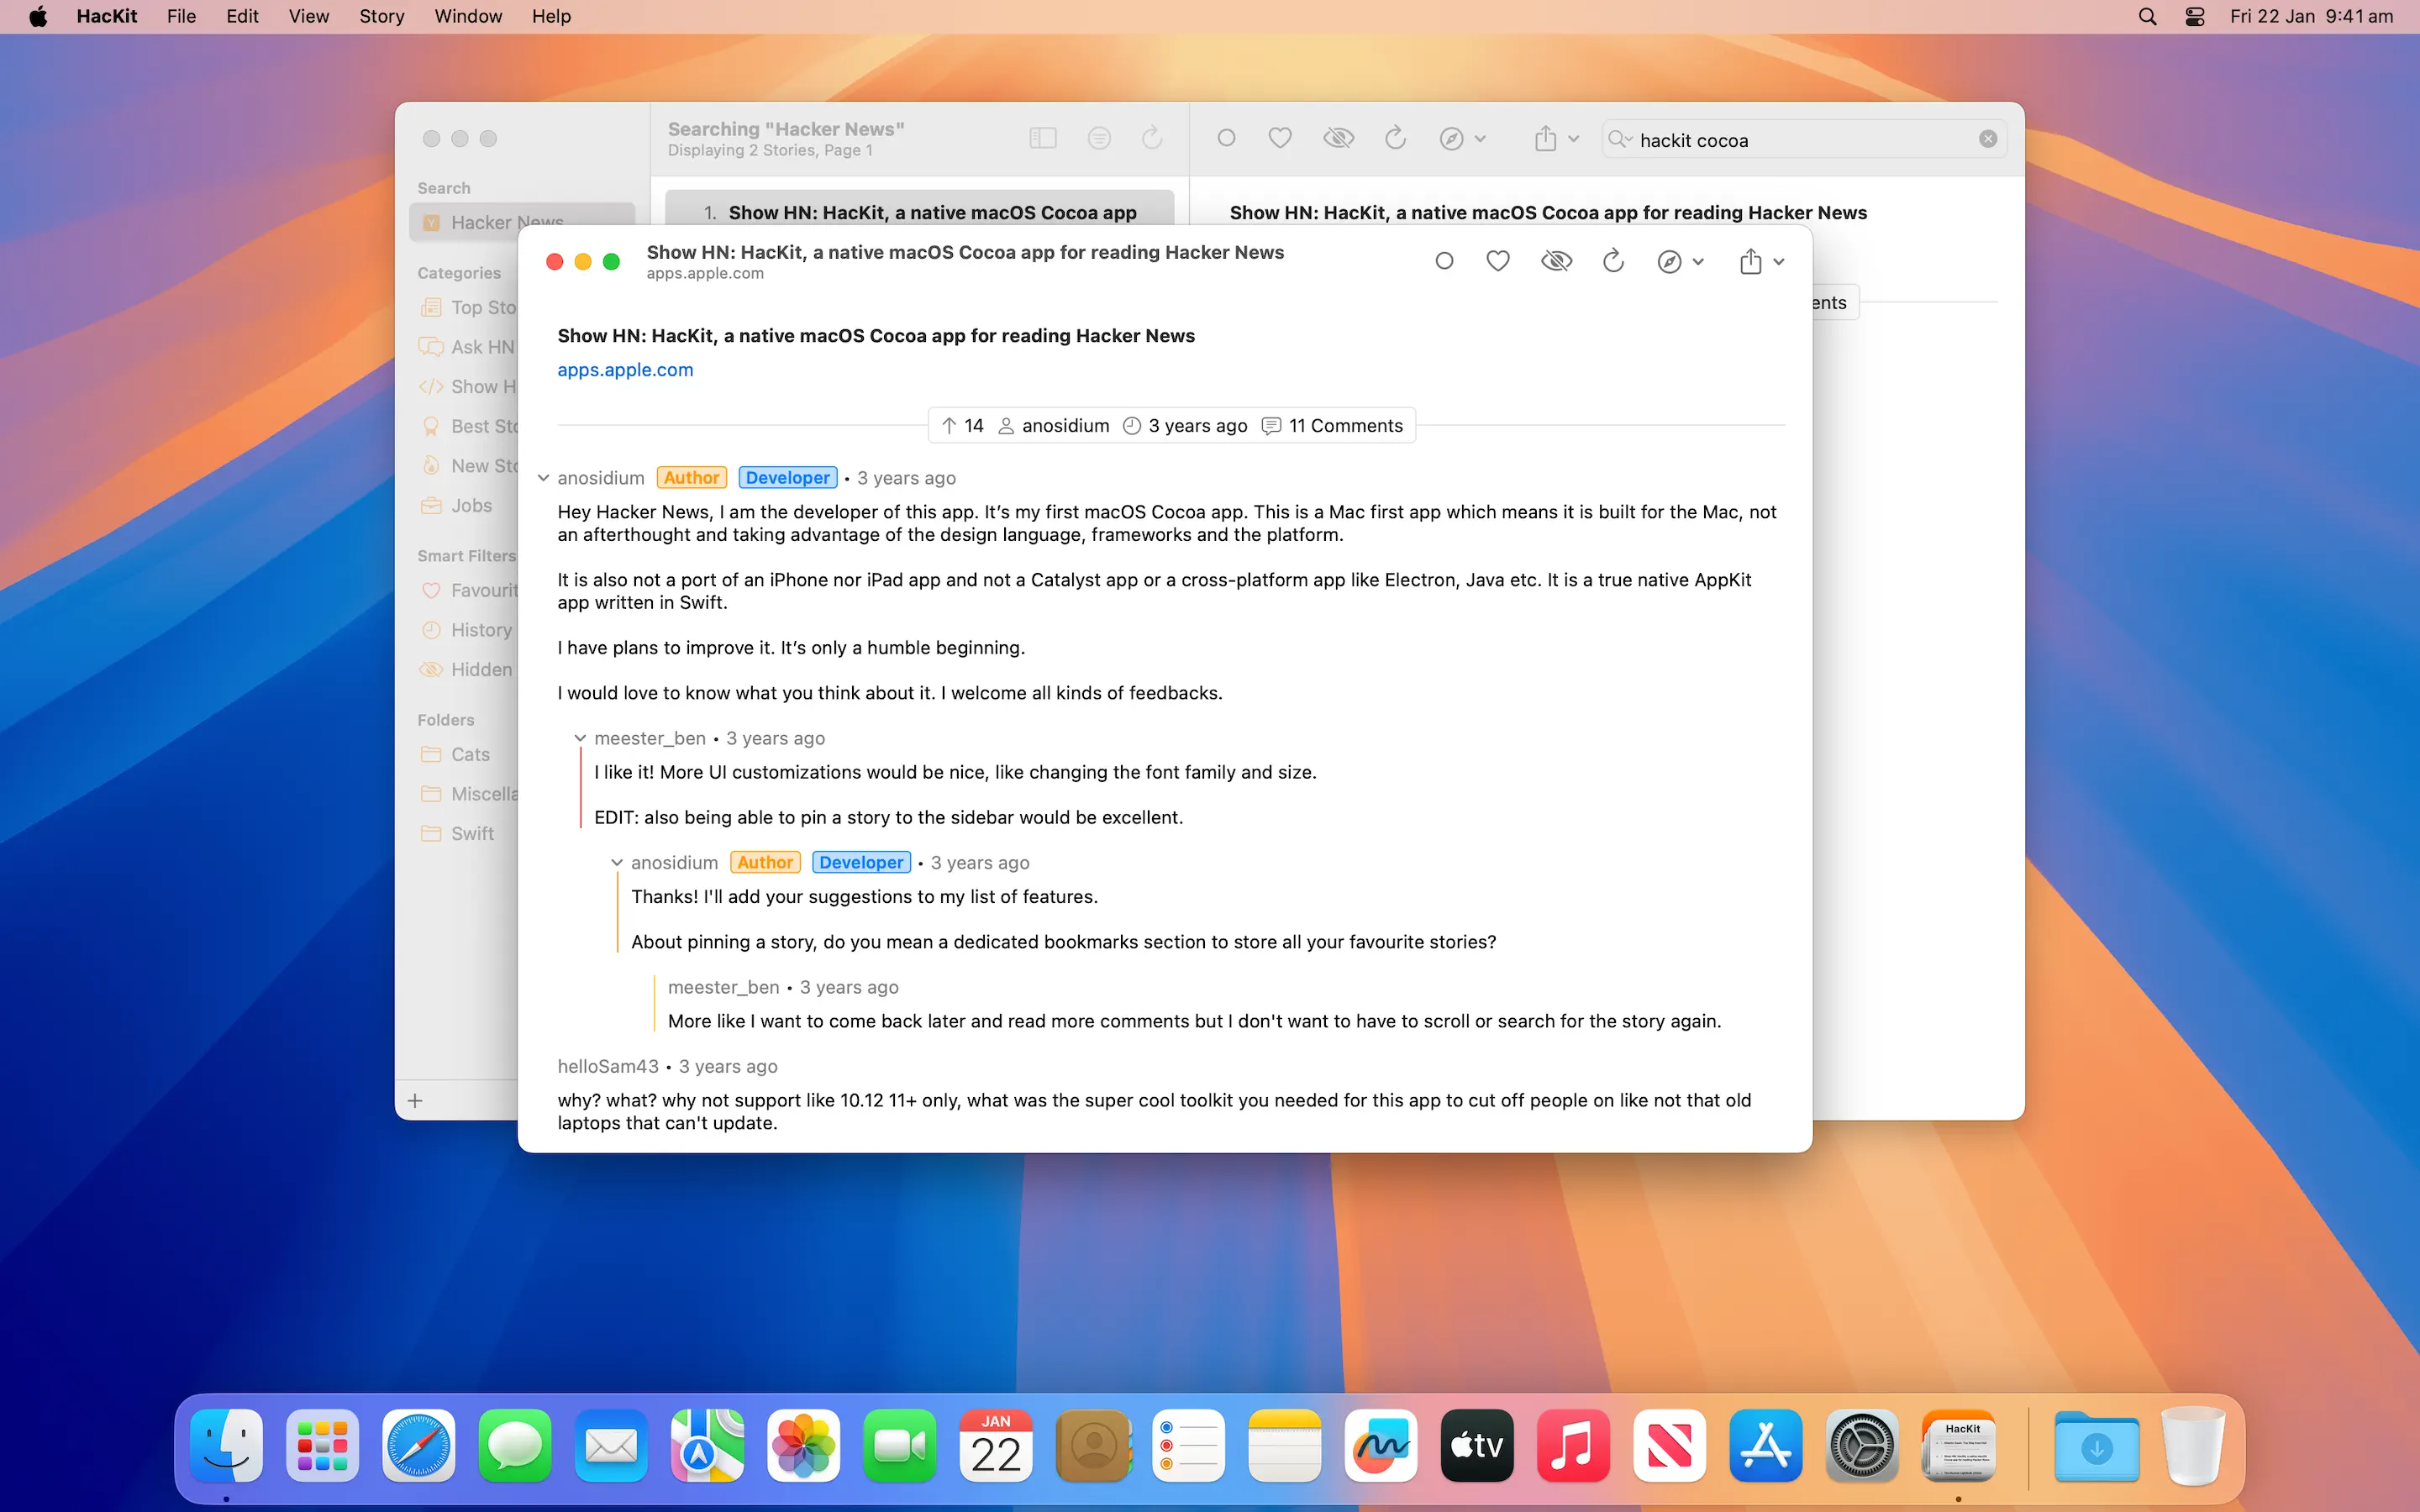Clear the hackit cocoa search field
The height and width of the screenshot is (1512, 2420).
click(x=1988, y=139)
